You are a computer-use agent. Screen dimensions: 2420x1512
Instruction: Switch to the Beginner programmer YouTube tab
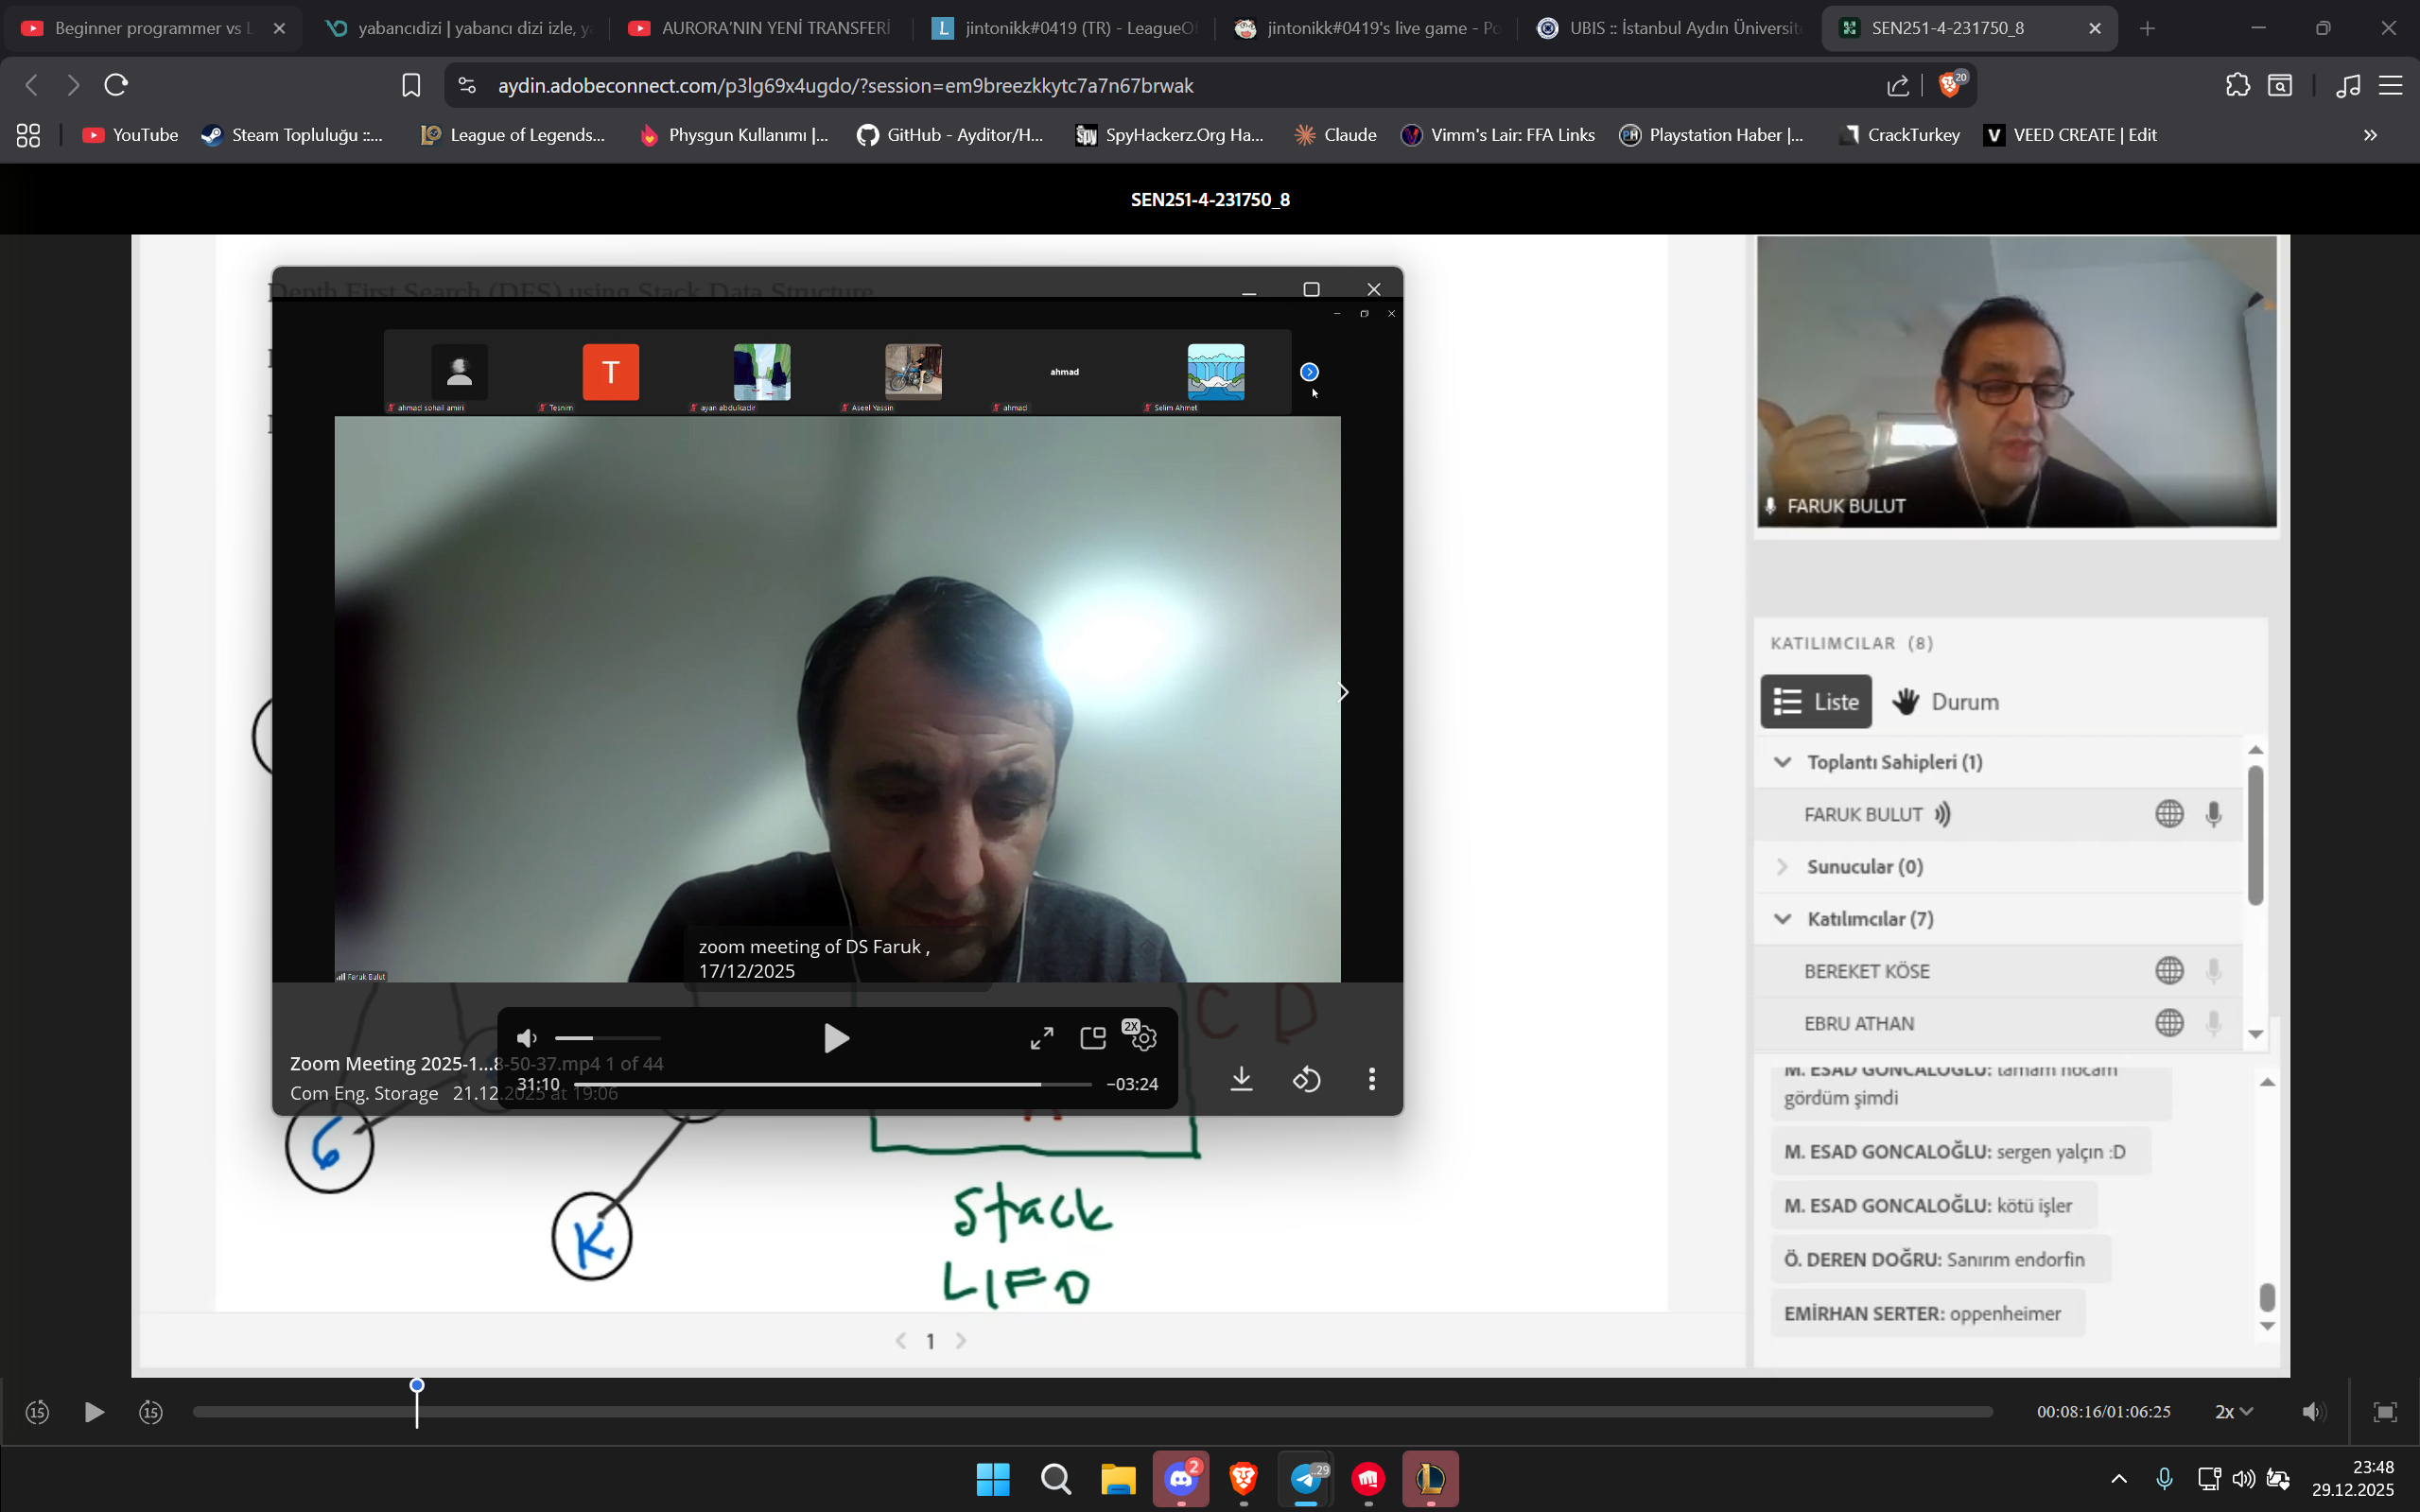coord(153,28)
